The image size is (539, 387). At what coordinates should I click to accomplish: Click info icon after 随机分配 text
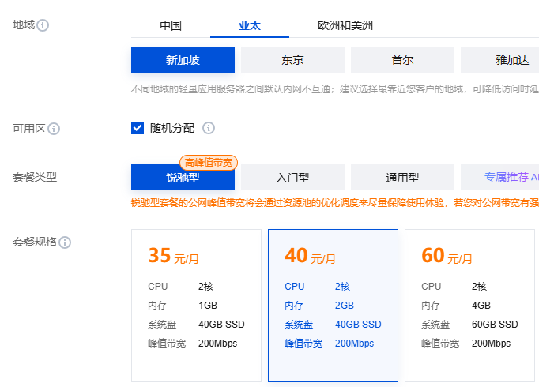coord(209,128)
